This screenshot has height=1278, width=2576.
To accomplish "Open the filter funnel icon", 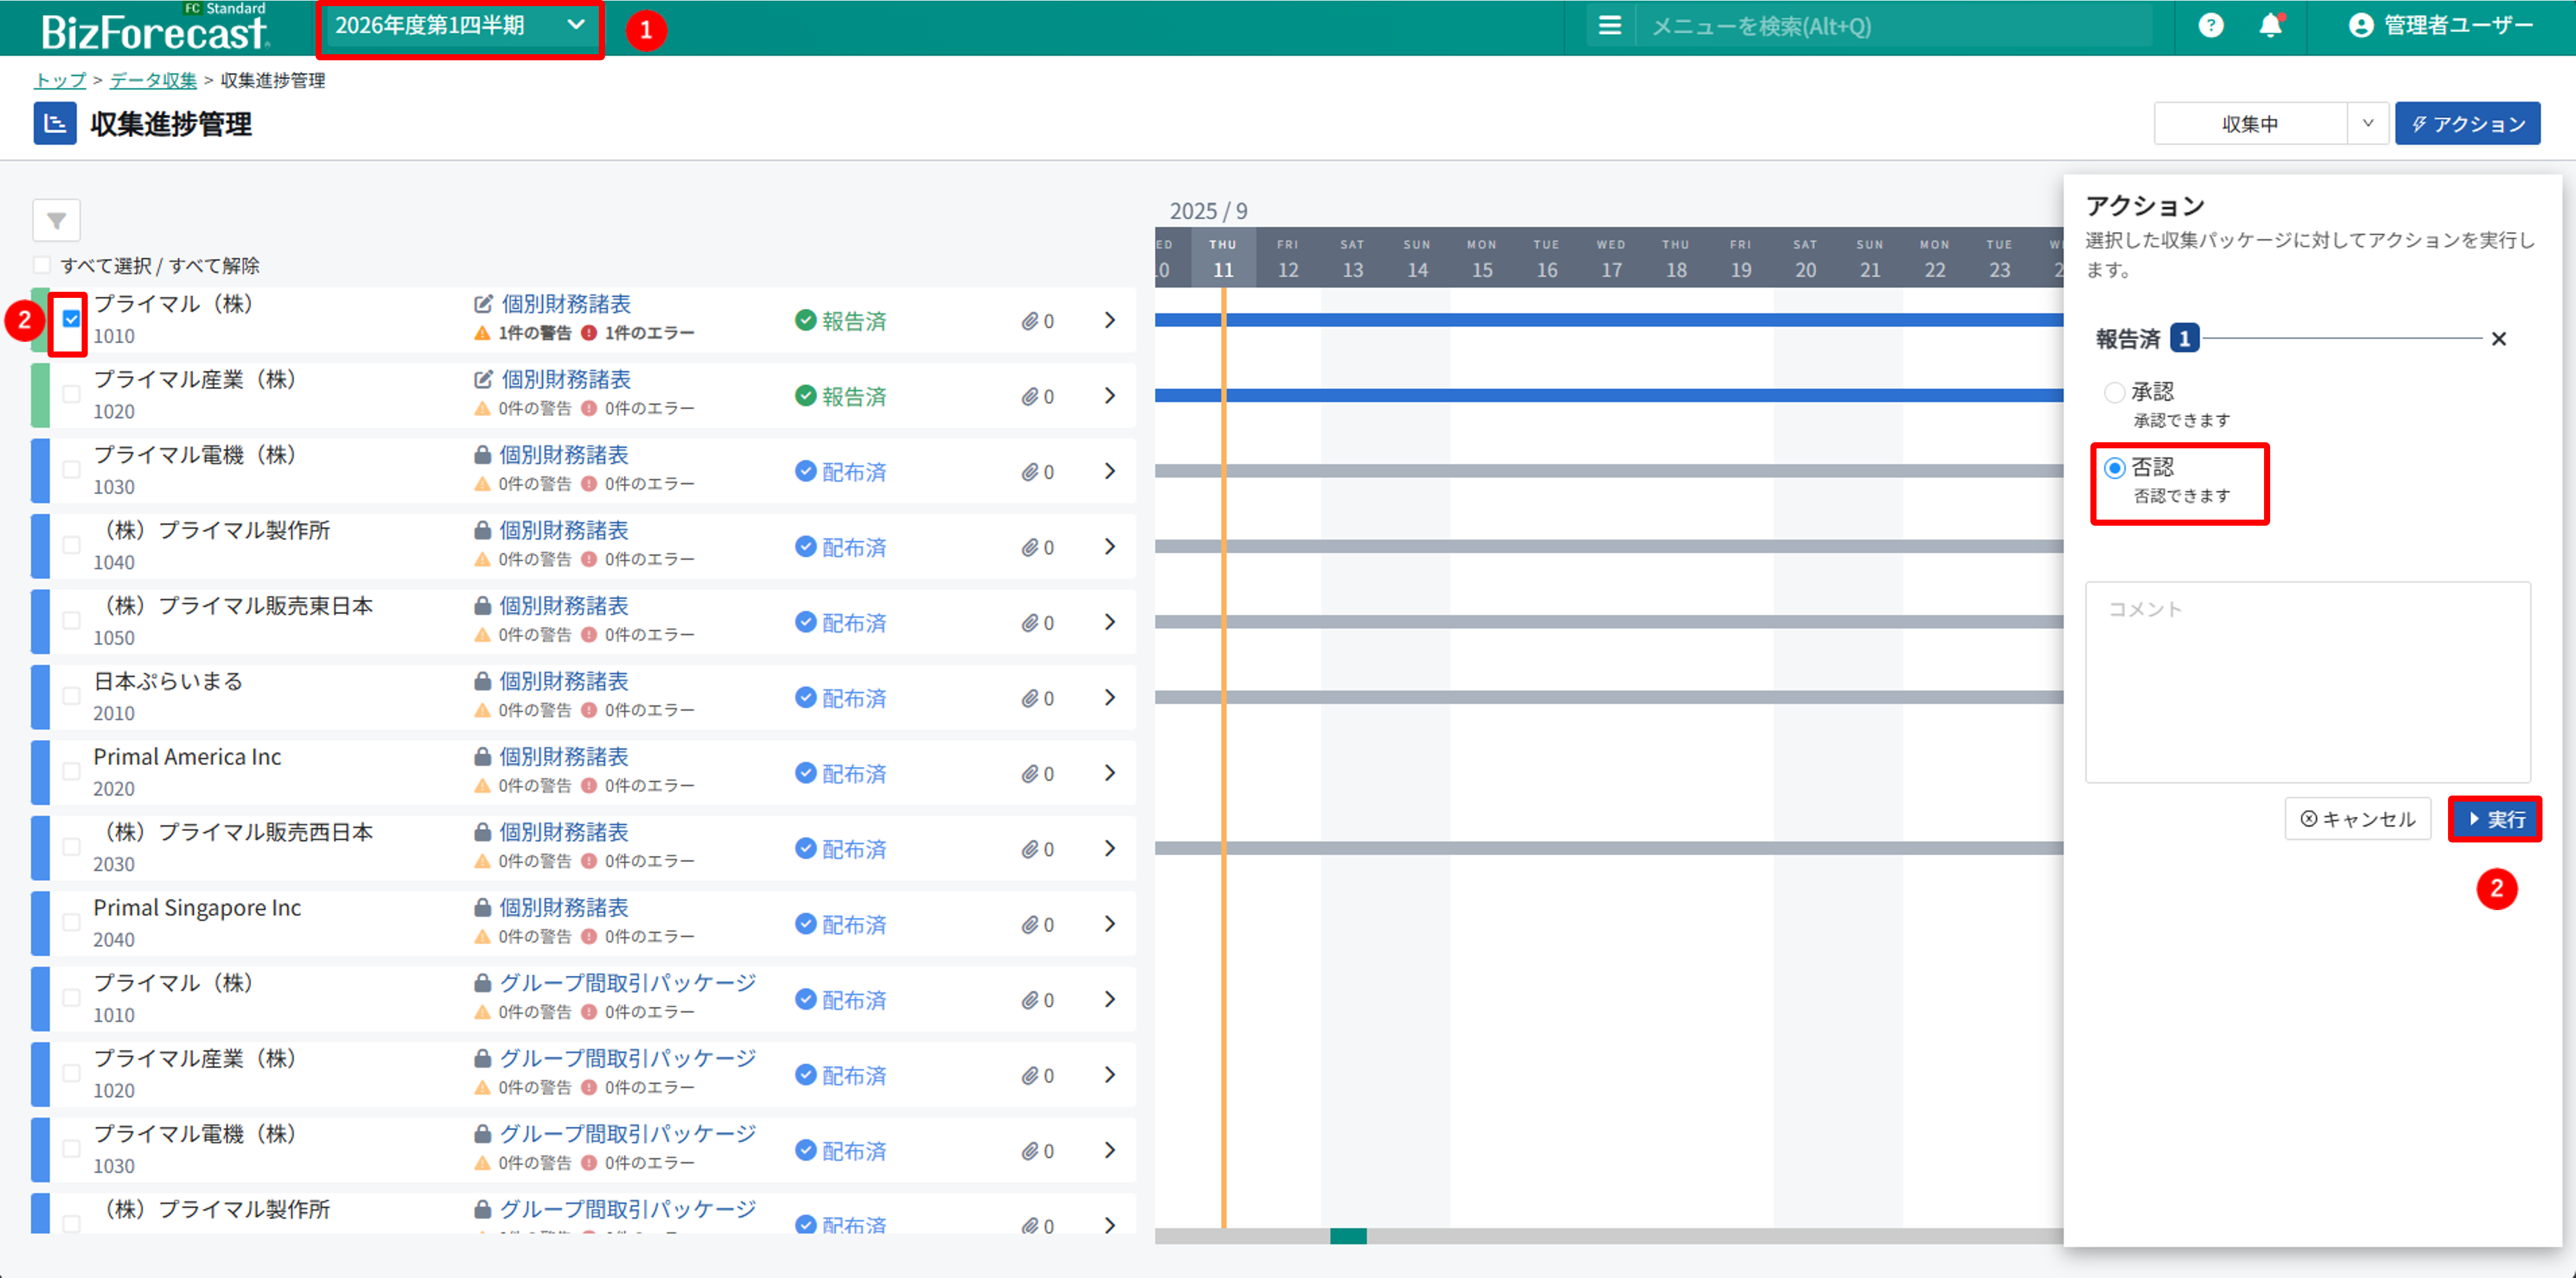I will click(x=56, y=220).
